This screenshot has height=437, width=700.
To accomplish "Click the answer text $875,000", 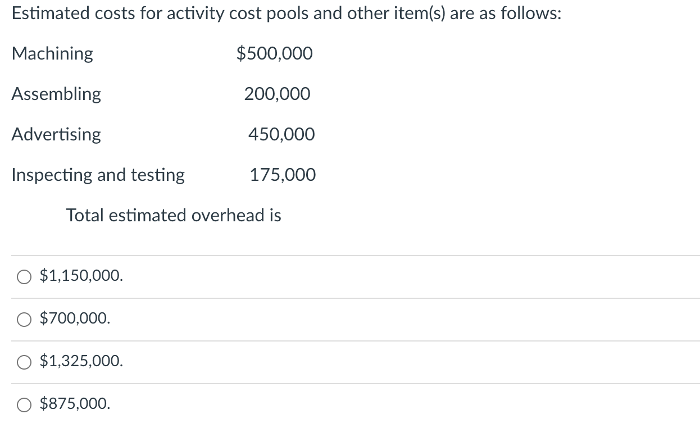I will click(74, 404).
